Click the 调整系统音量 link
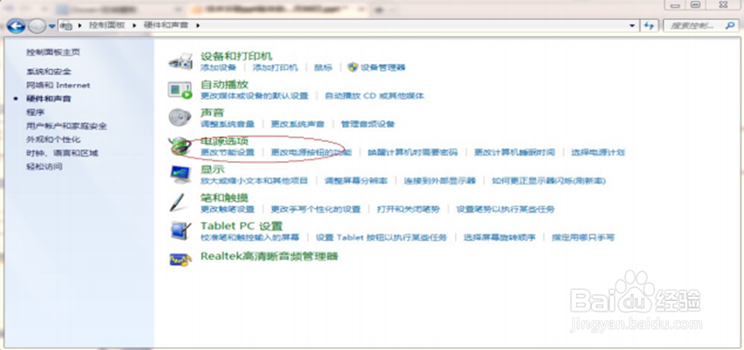The width and height of the screenshot is (744, 350). (228, 124)
